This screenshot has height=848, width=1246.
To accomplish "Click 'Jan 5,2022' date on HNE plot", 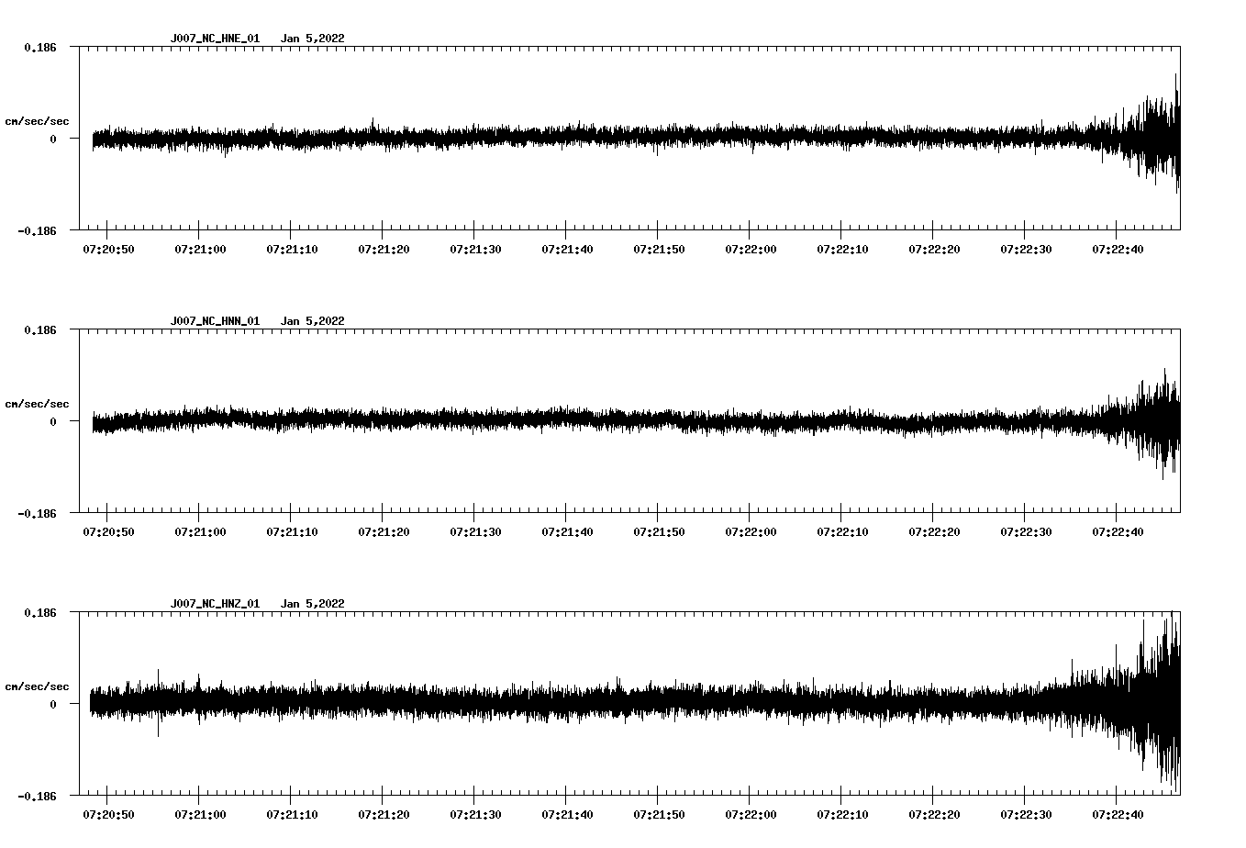I will 313,39.
